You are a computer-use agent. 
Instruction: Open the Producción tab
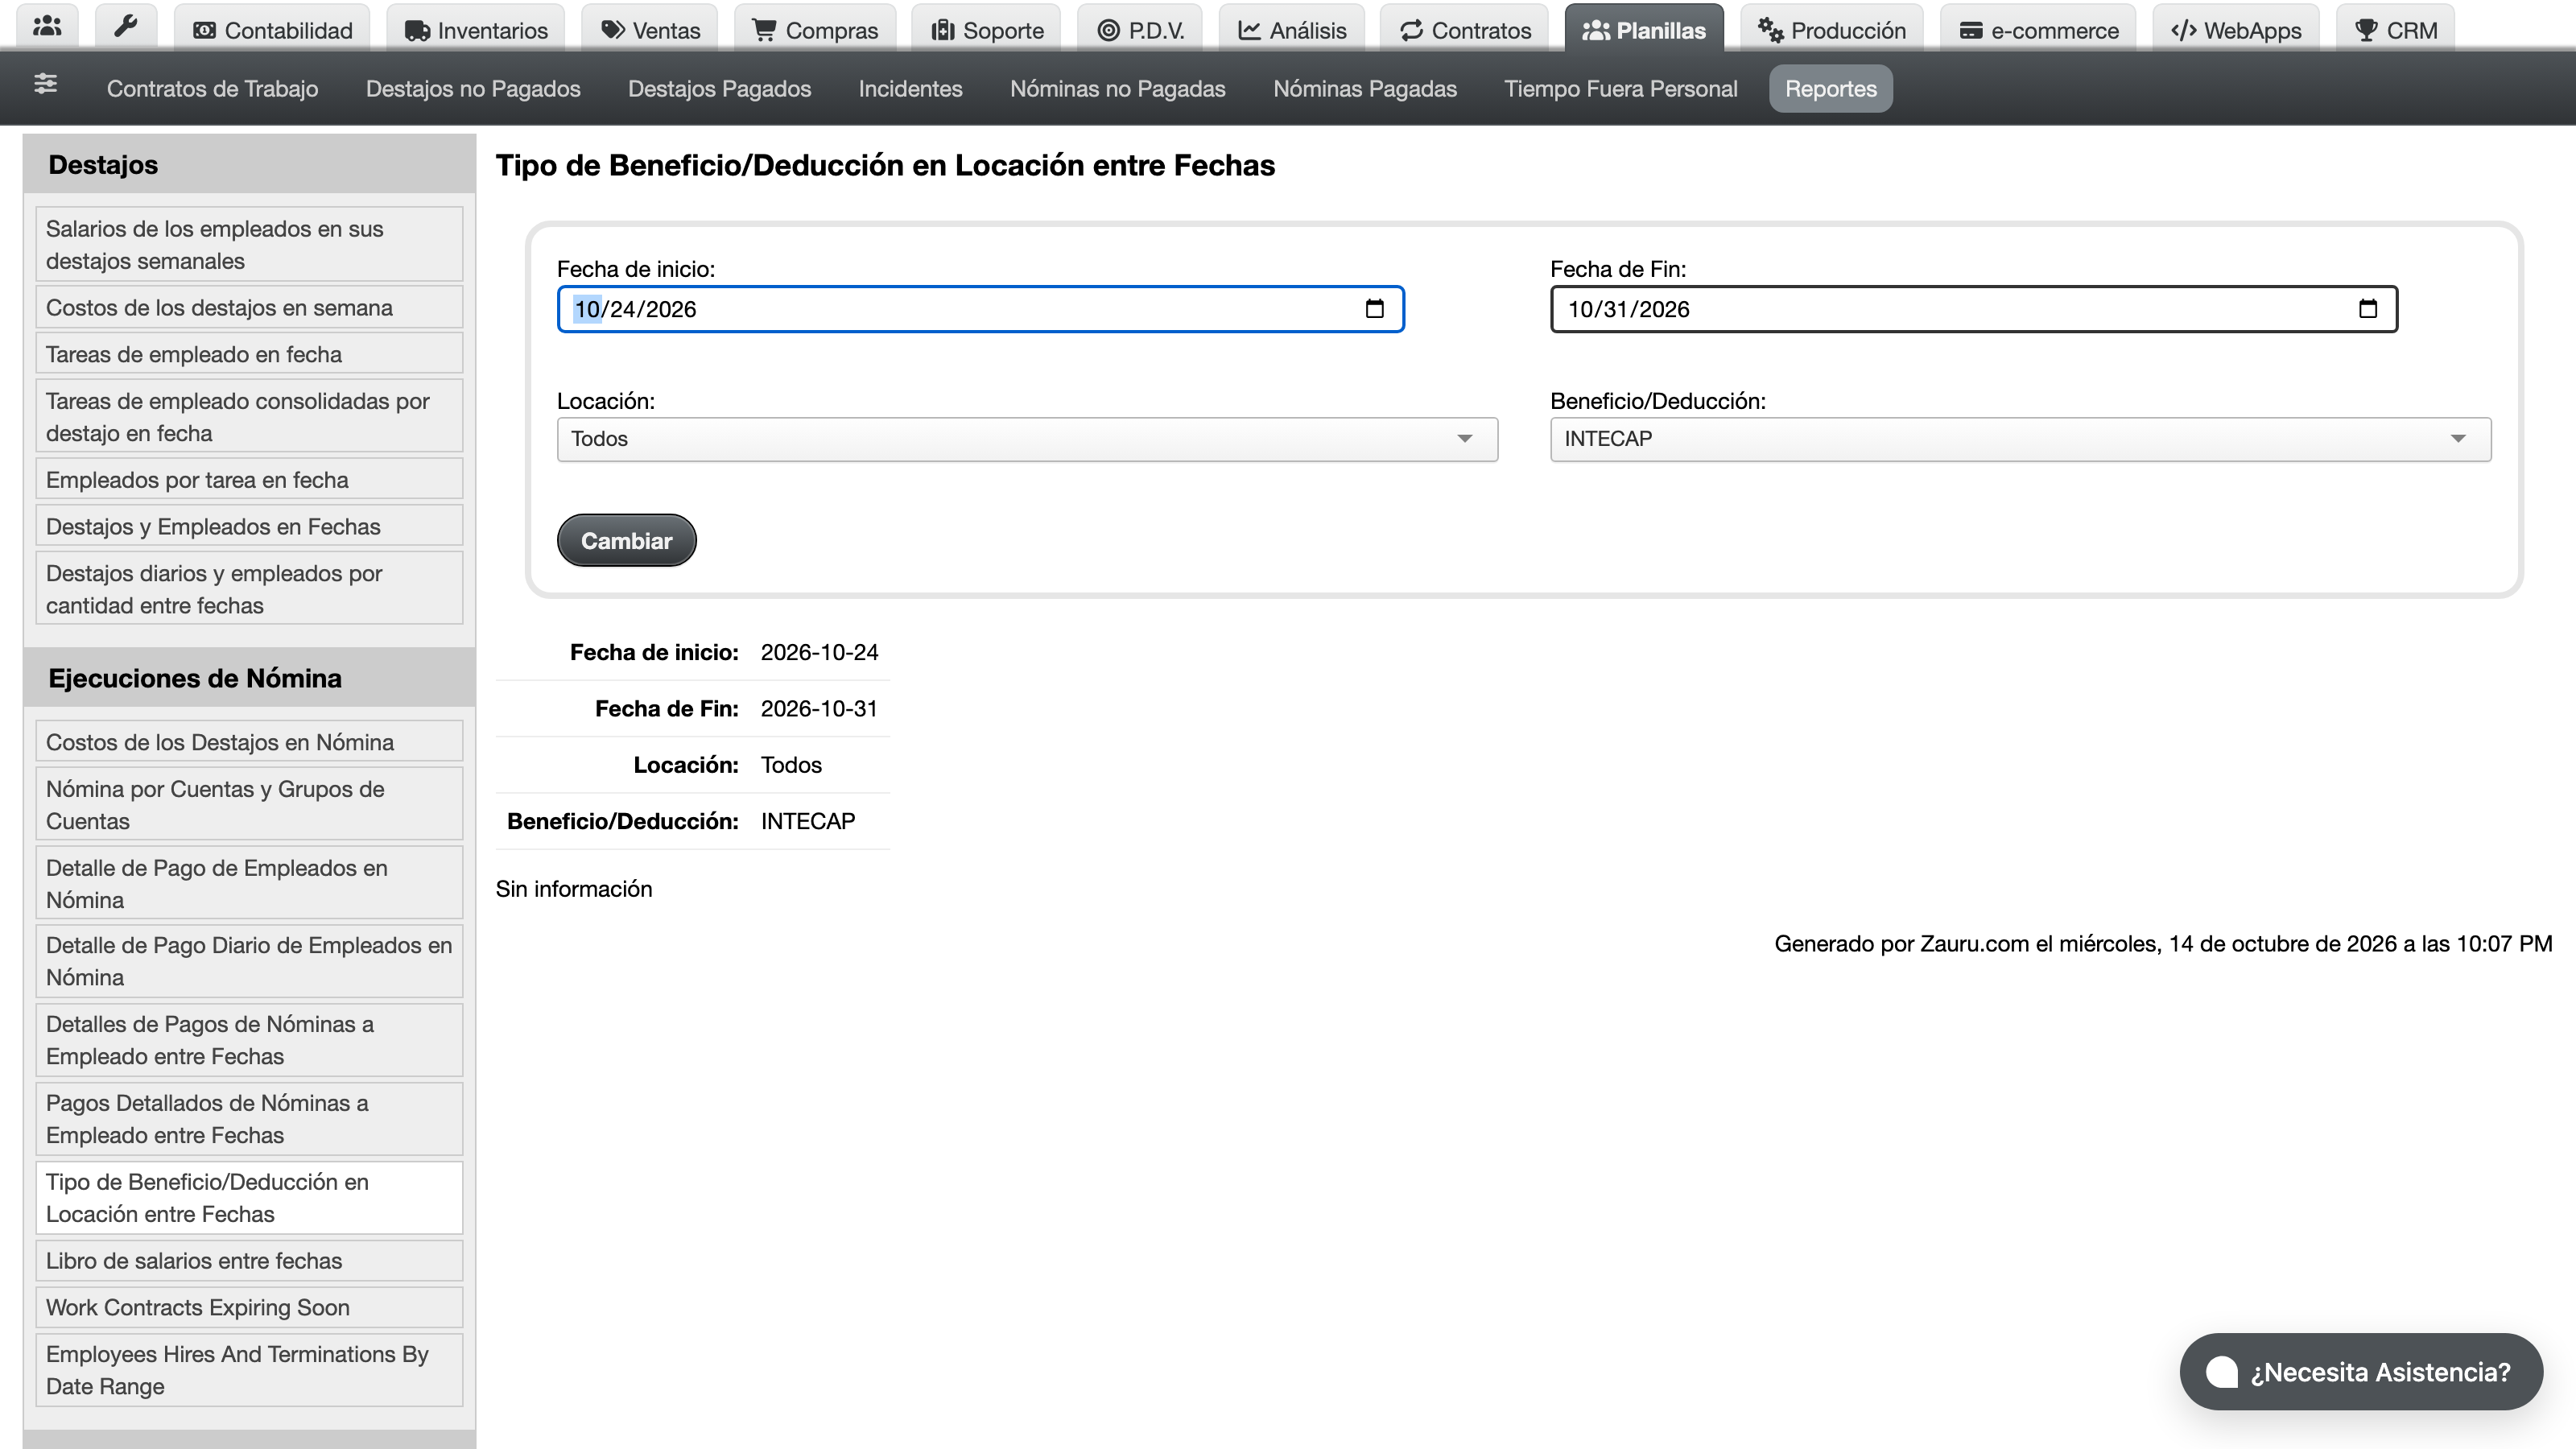1831,30
